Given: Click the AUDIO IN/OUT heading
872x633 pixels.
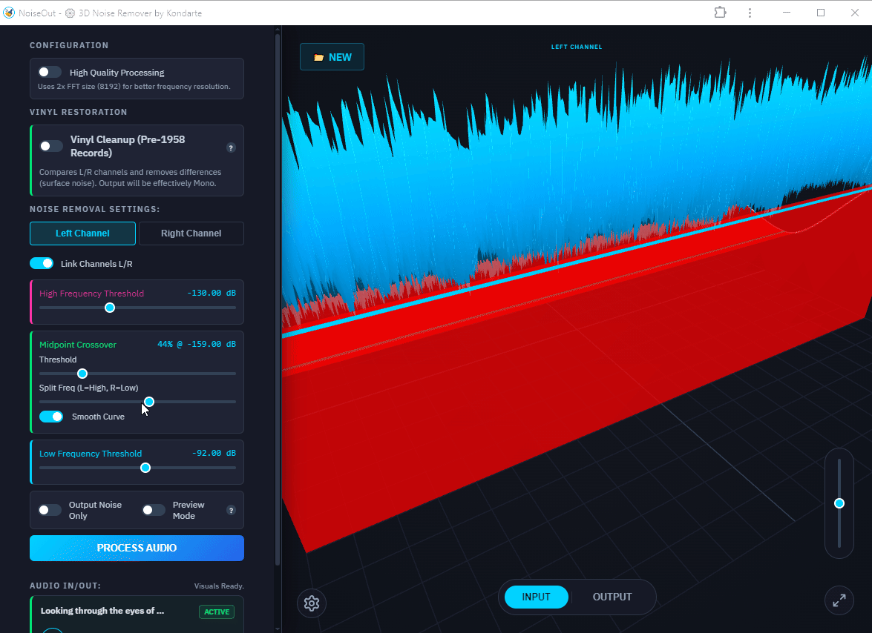Looking at the screenshot, I should tap(65, 586).
